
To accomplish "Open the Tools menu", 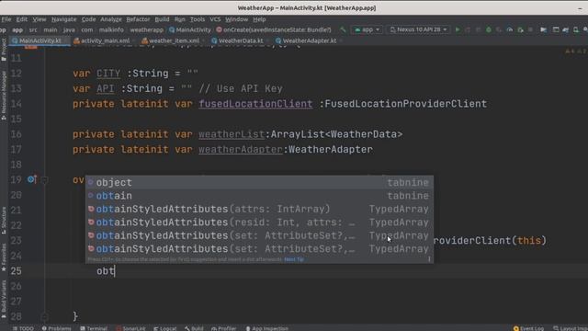I will [x=198, y=19].
